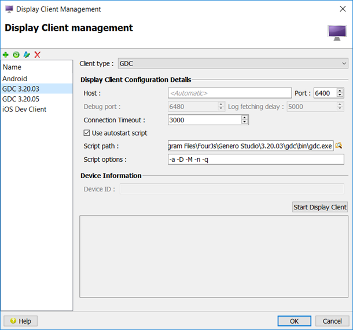353x330 pixels.
Task: Browse for script path with magnifier icon
Action: pyautogui.click(x=340, y=146)
